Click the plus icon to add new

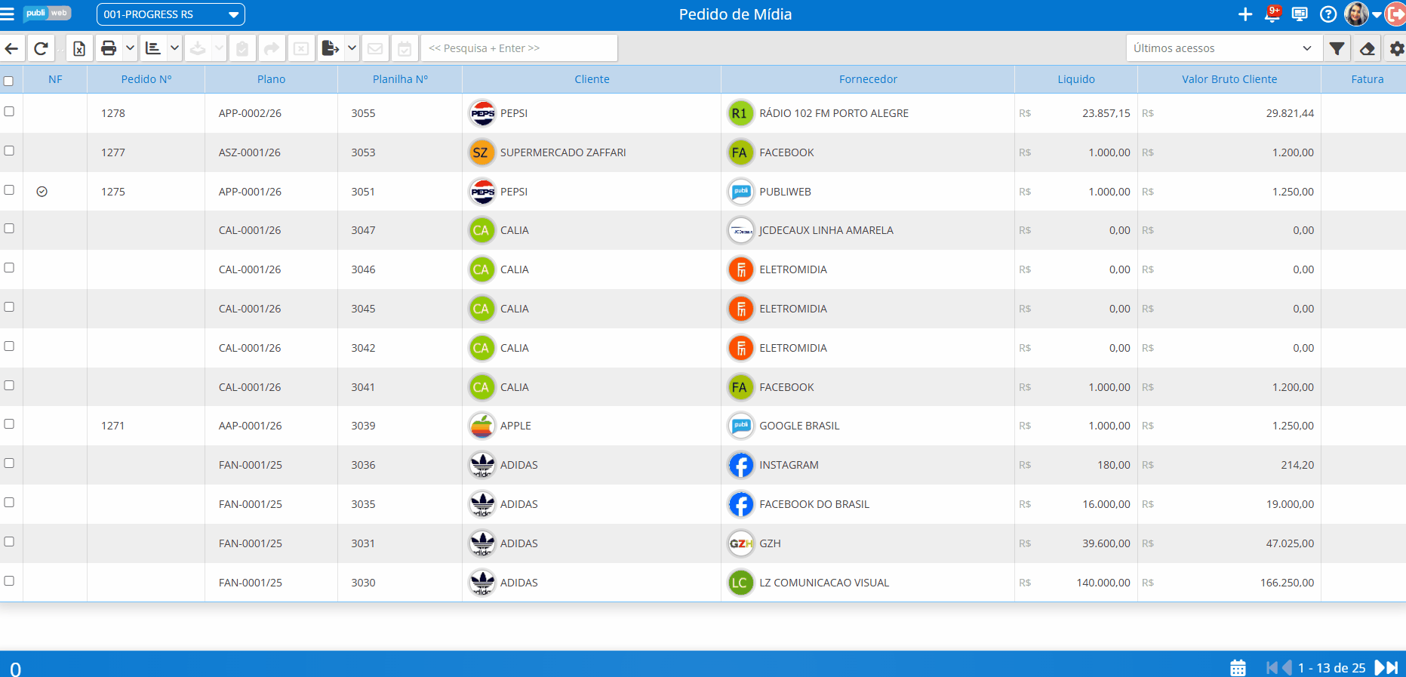(x=1245, y=14)
